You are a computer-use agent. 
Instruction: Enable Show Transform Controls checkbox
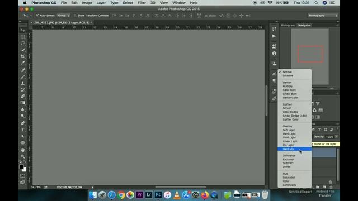[75, 16]
